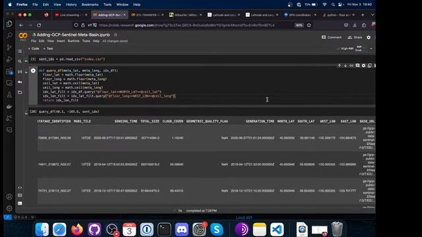This screenshot has height=237, width=422.
Task: Open VS Code Docker icon
Action: click(x=9, y=107)
